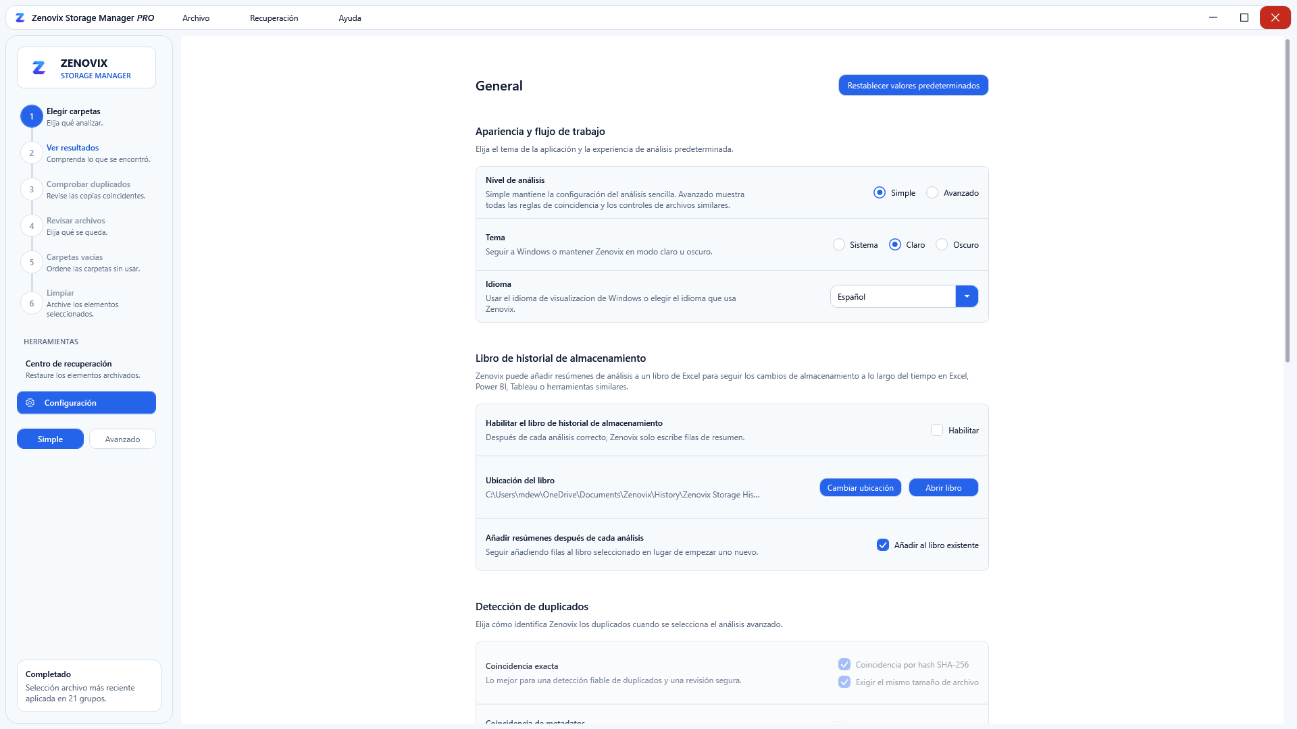Click the Zenovix logo in sidebar header
Viewport: 1297px width, 729px height.
pos(39,67)
